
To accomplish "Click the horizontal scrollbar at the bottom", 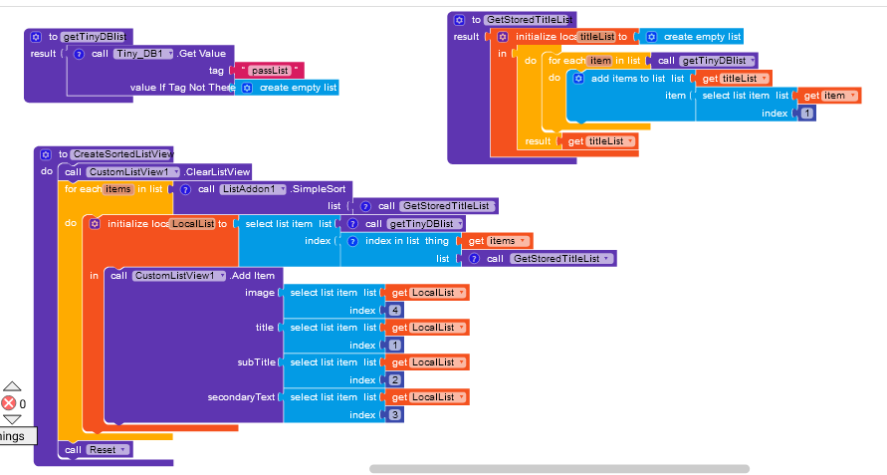I will (x=559, y=469).
